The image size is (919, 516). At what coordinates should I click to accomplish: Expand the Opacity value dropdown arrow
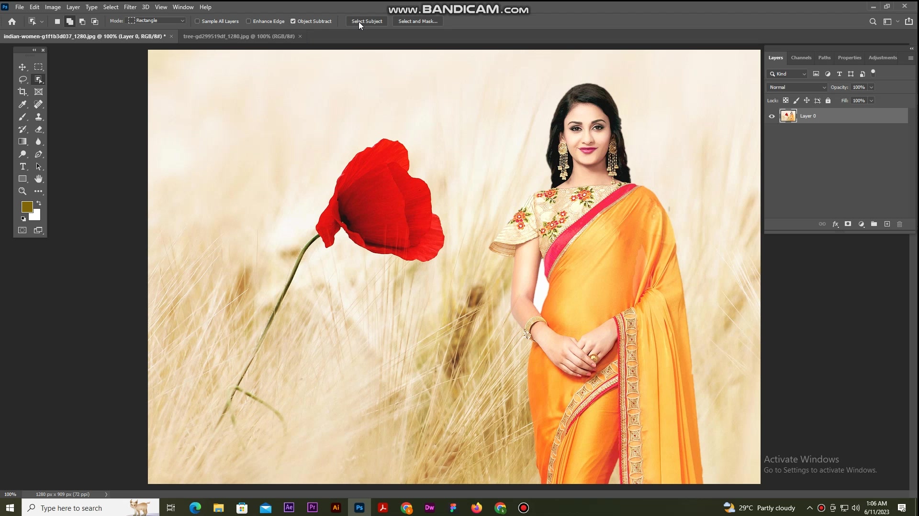(871, 87)
